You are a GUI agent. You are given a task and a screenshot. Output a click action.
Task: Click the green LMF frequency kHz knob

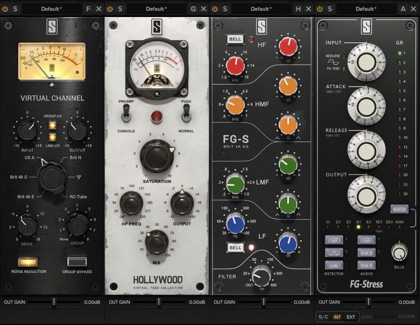[235, 184]
